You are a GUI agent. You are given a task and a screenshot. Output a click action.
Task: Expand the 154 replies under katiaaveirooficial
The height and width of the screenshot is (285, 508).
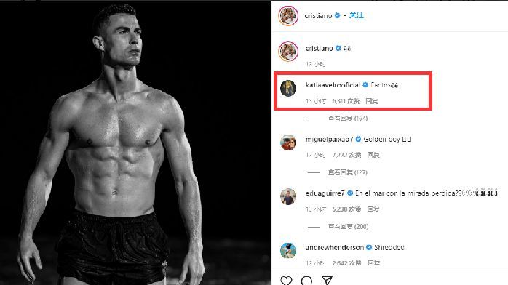348,119
